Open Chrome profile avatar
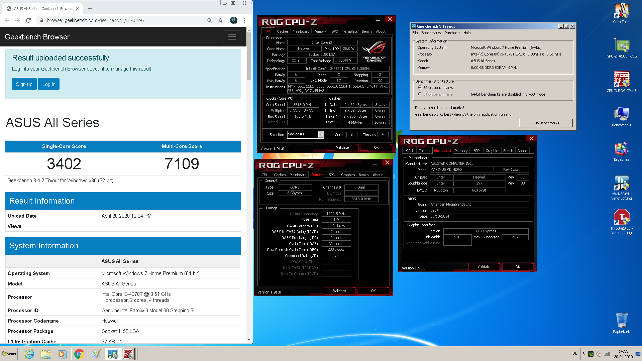Image resolution: width=642 pixels, height=361 pixels. 234,20
